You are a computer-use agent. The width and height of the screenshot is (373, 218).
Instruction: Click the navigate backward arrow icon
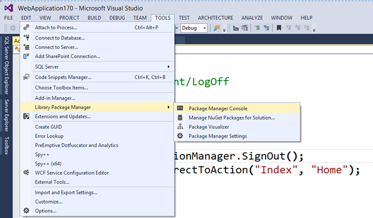[x=13, y=28]
